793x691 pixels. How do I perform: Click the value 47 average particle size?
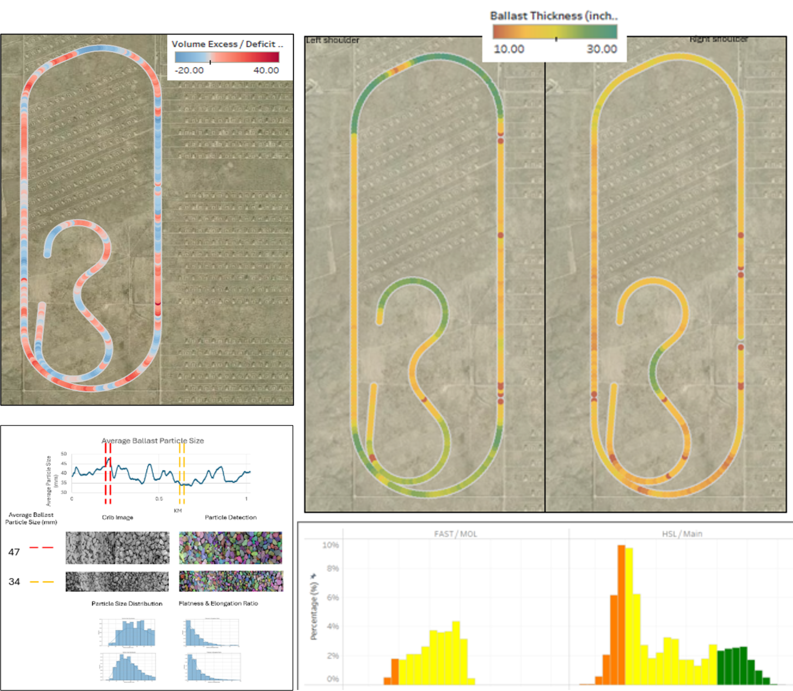click(14, 552)
